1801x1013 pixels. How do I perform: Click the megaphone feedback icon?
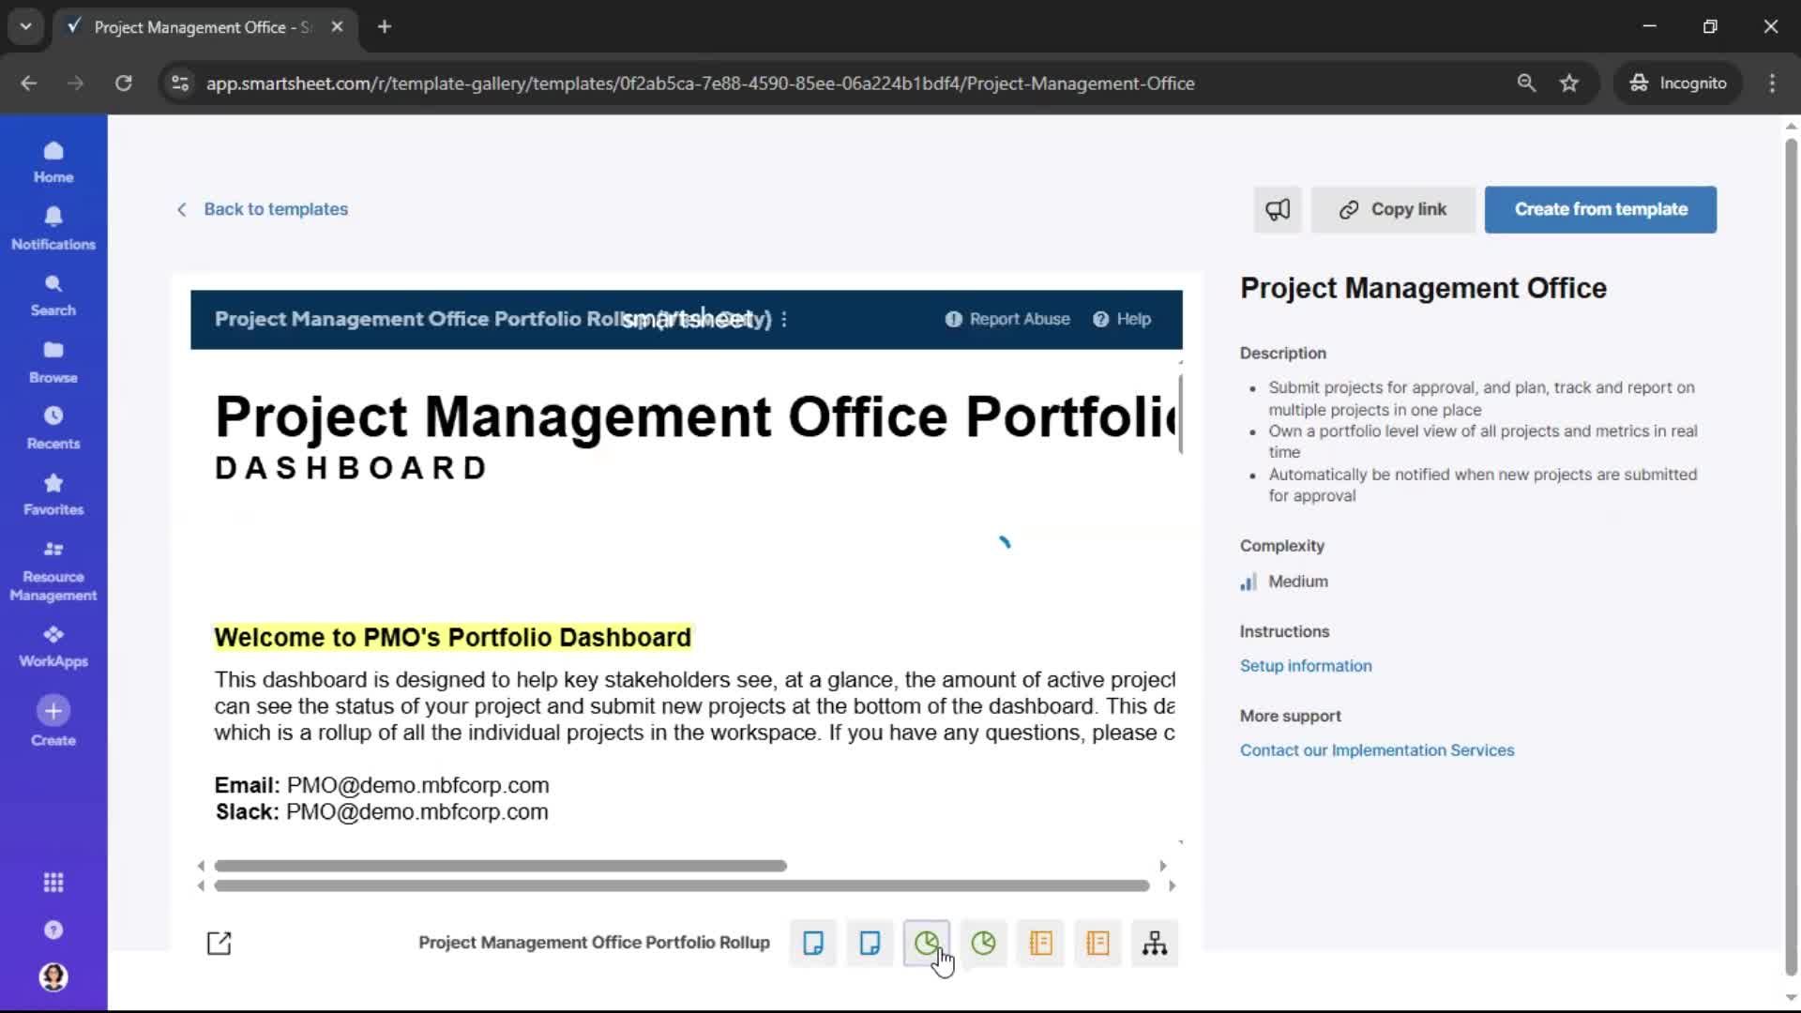coord(1278,209)
